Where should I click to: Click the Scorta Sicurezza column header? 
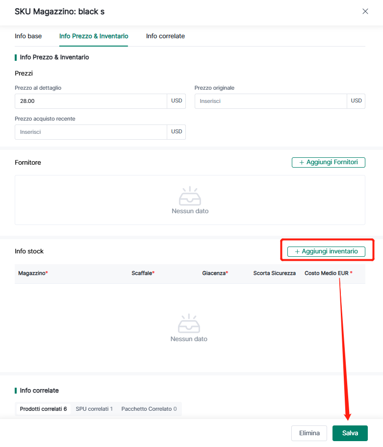pyautogui.click(x=274, y=273)
